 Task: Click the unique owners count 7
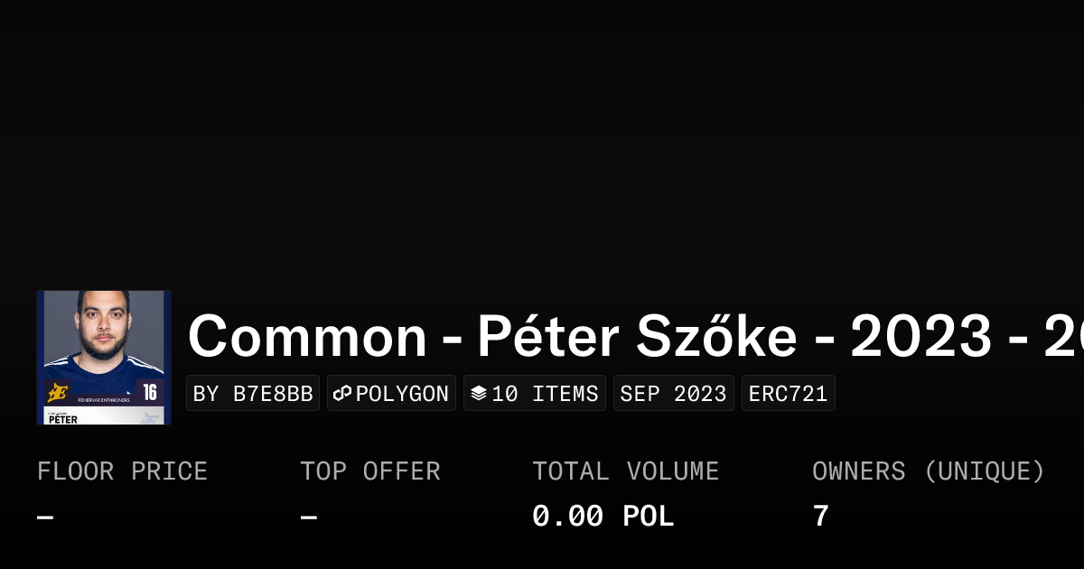click(x=820, y=517)
